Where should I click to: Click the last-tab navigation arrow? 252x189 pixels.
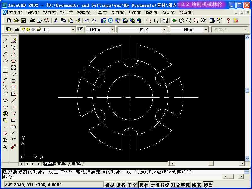39,164
